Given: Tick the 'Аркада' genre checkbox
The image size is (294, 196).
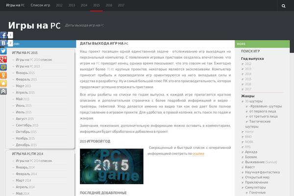Looking at the screenshot, I should [243, 152].
